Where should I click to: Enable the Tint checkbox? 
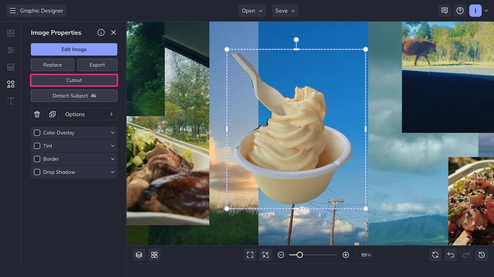point(37,146)
